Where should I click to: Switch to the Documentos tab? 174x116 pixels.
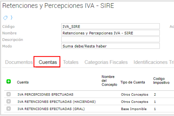(x=19, y=62)
